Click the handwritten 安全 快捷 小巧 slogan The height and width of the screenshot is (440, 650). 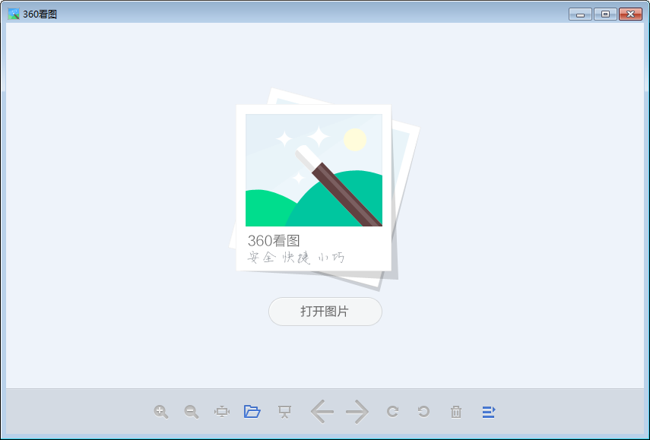pos(296,258)
